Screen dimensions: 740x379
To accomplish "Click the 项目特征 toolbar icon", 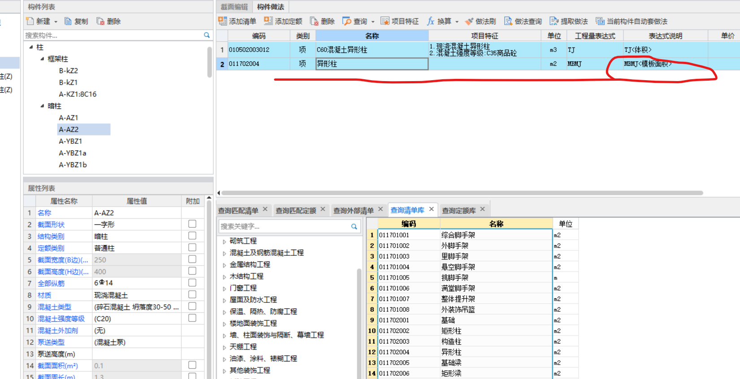I will pyautogui.click(x=385, y=21).
